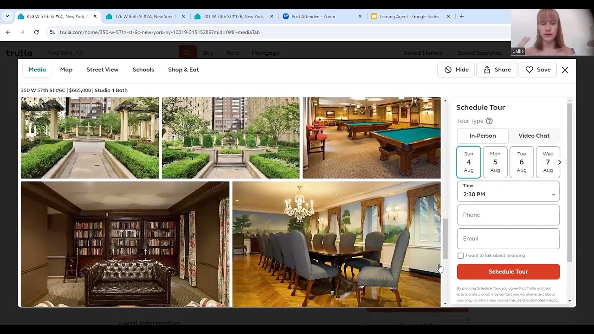This screenshot has height=334, width=594.
Task: Open the billiards room photo
Action: tap(371, 138)
